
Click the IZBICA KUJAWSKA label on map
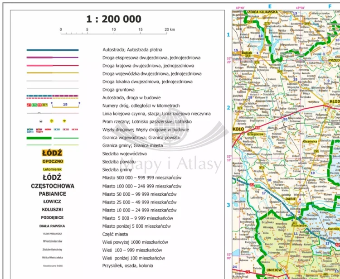pyautogui.click(x=262, y=12)
